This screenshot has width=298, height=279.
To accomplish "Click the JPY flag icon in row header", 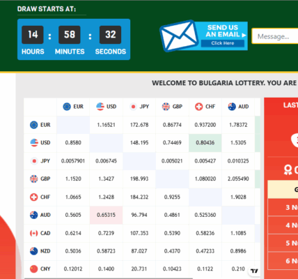I will 34,161.
